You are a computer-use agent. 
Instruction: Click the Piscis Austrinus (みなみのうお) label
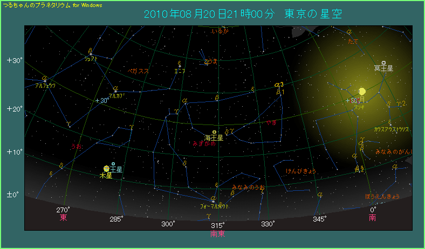tap(248, 188)
